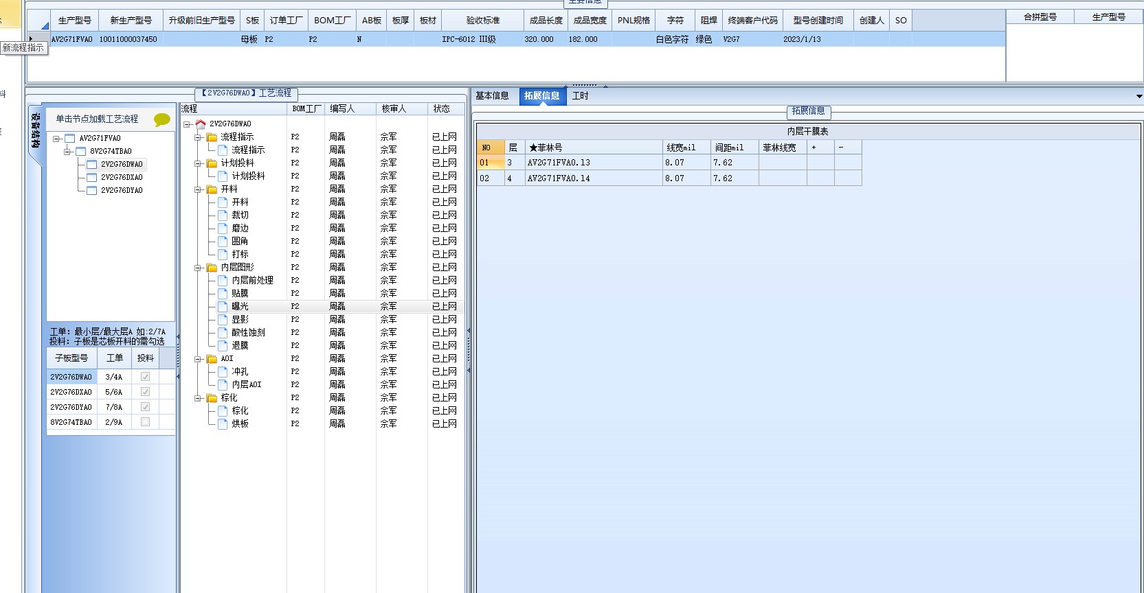Collapse the 棕化 folder
The height and width of the screenshot is (593, 1144).
pos(198,398)
